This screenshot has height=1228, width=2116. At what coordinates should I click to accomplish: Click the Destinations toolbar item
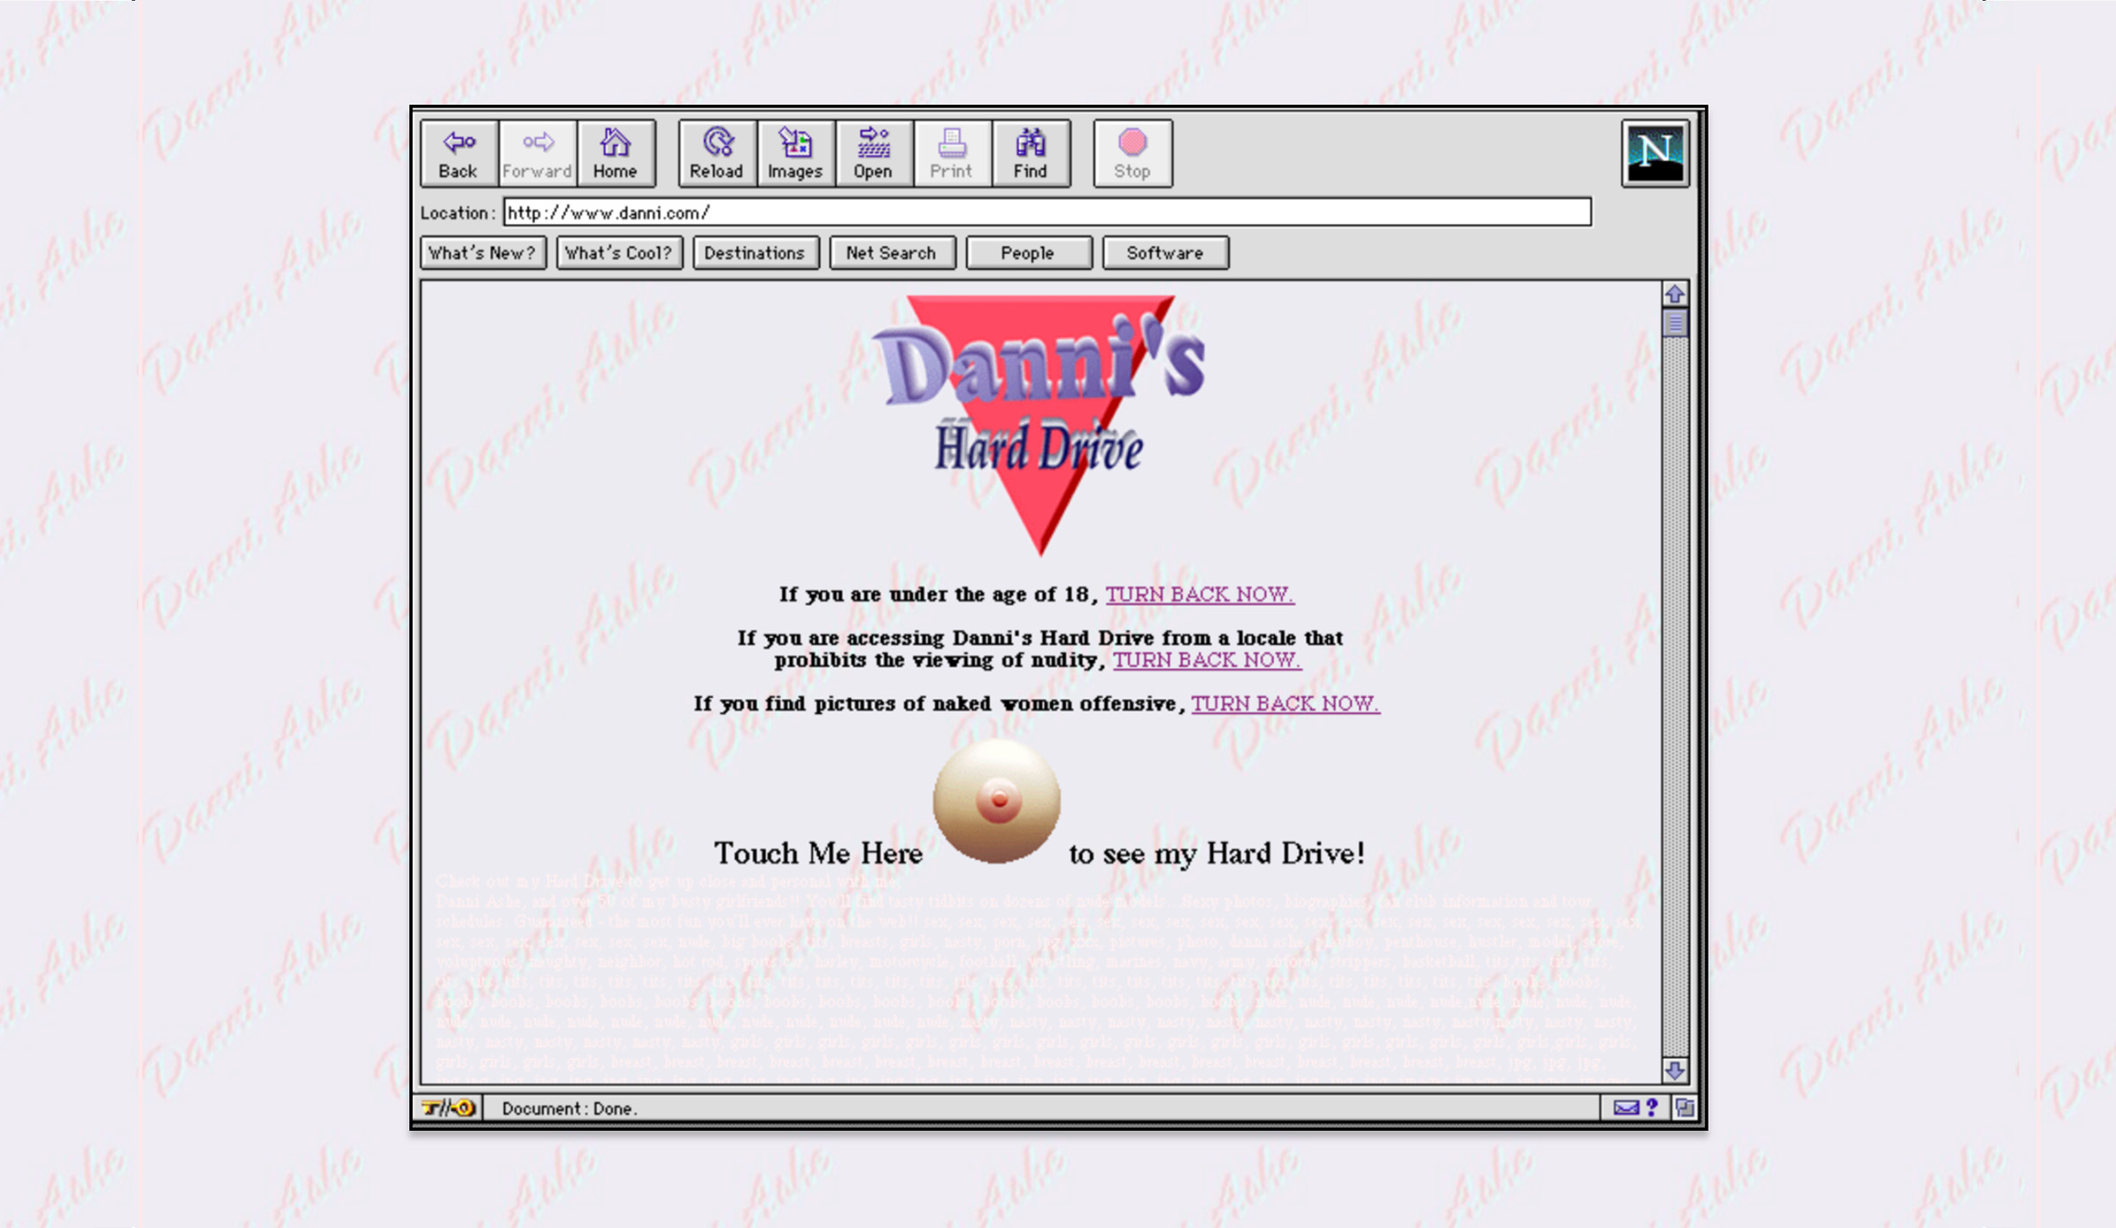pos(754,251)
